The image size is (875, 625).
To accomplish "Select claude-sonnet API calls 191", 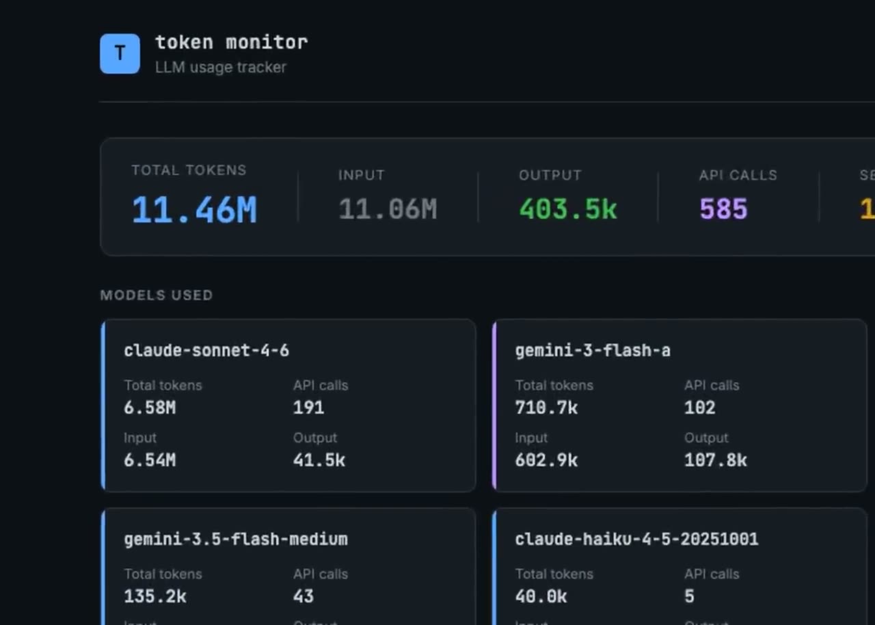I will pos(308,408).
